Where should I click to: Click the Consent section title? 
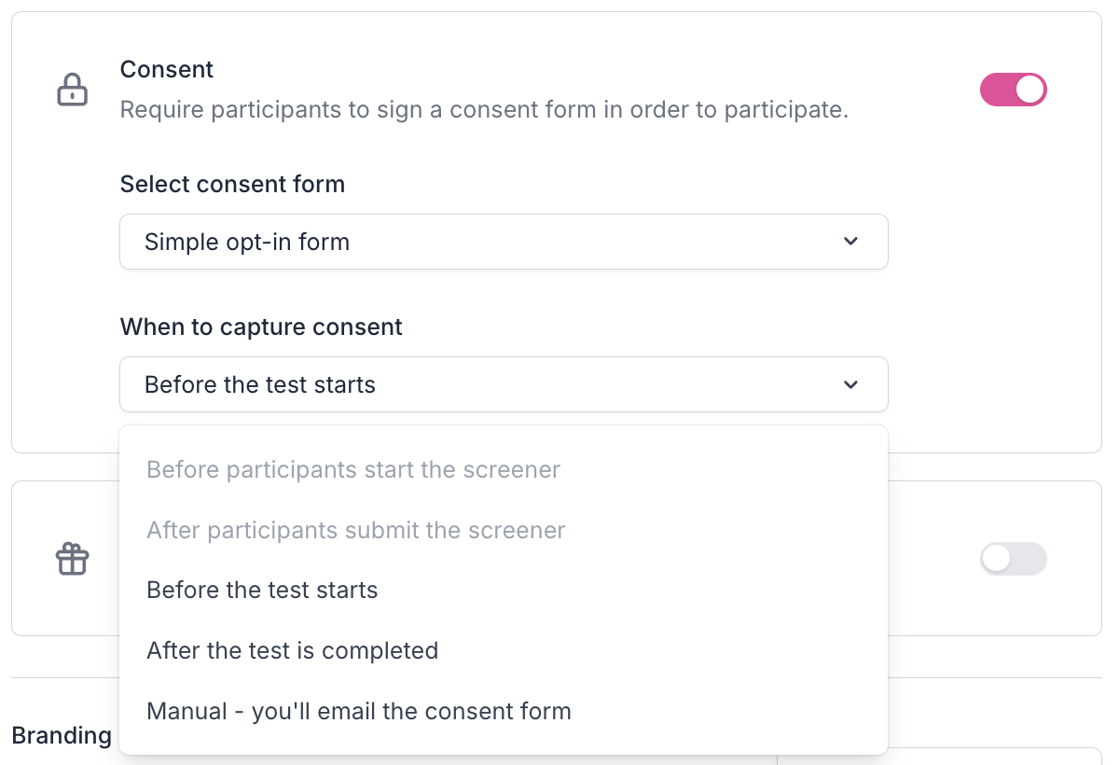point(167,69)
